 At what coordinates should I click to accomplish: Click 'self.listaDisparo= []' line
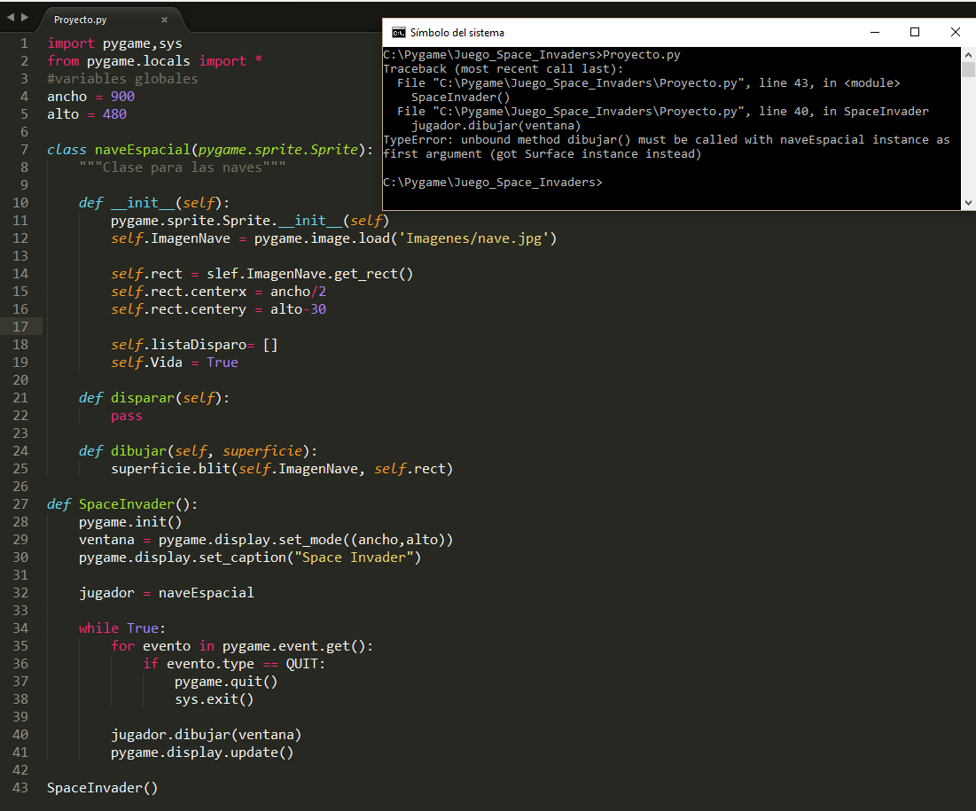(194, 345)
